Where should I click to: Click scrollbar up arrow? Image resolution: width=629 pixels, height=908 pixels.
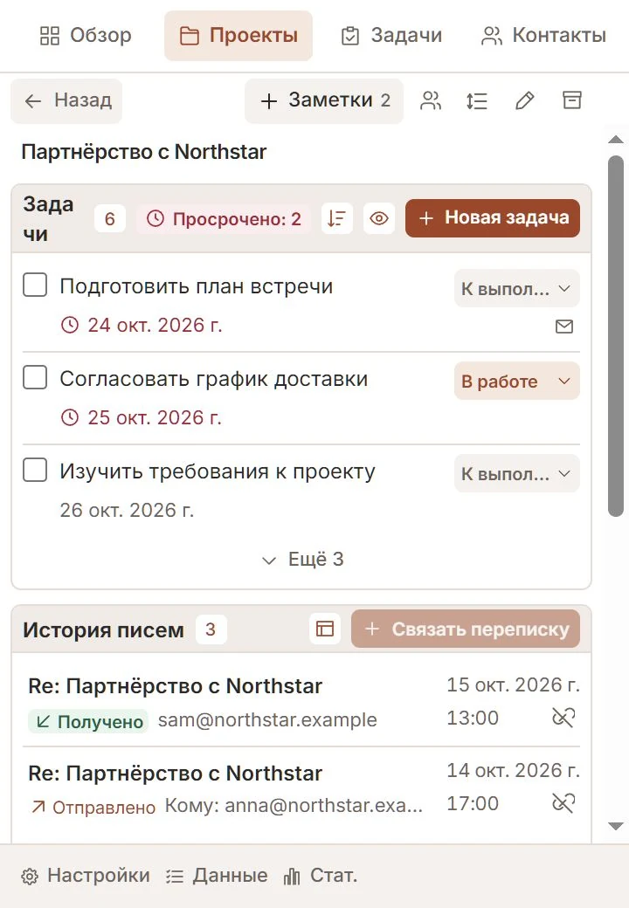[616, 140]
